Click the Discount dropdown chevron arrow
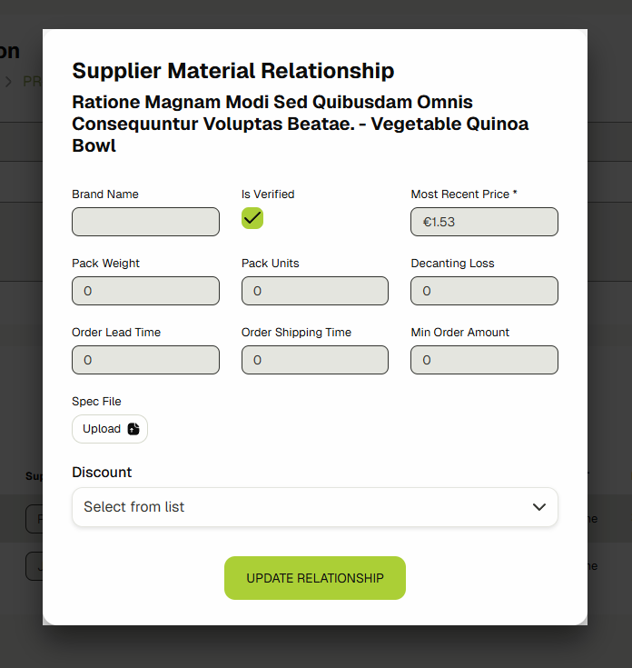 click(539, 507)
